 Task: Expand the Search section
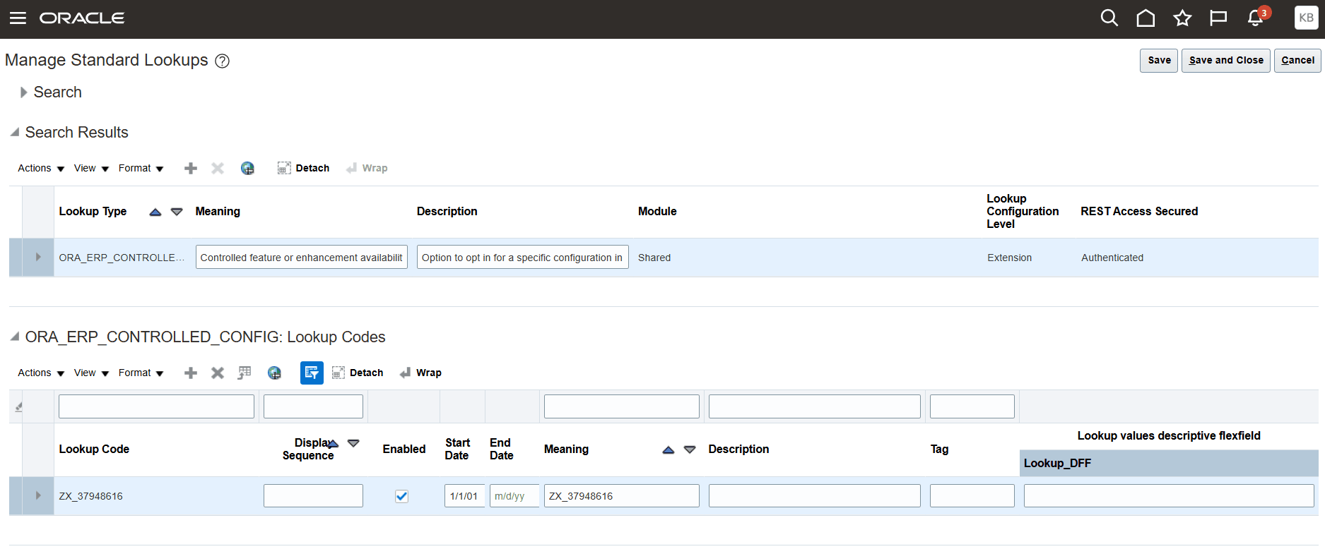click(x=23, y=92)
